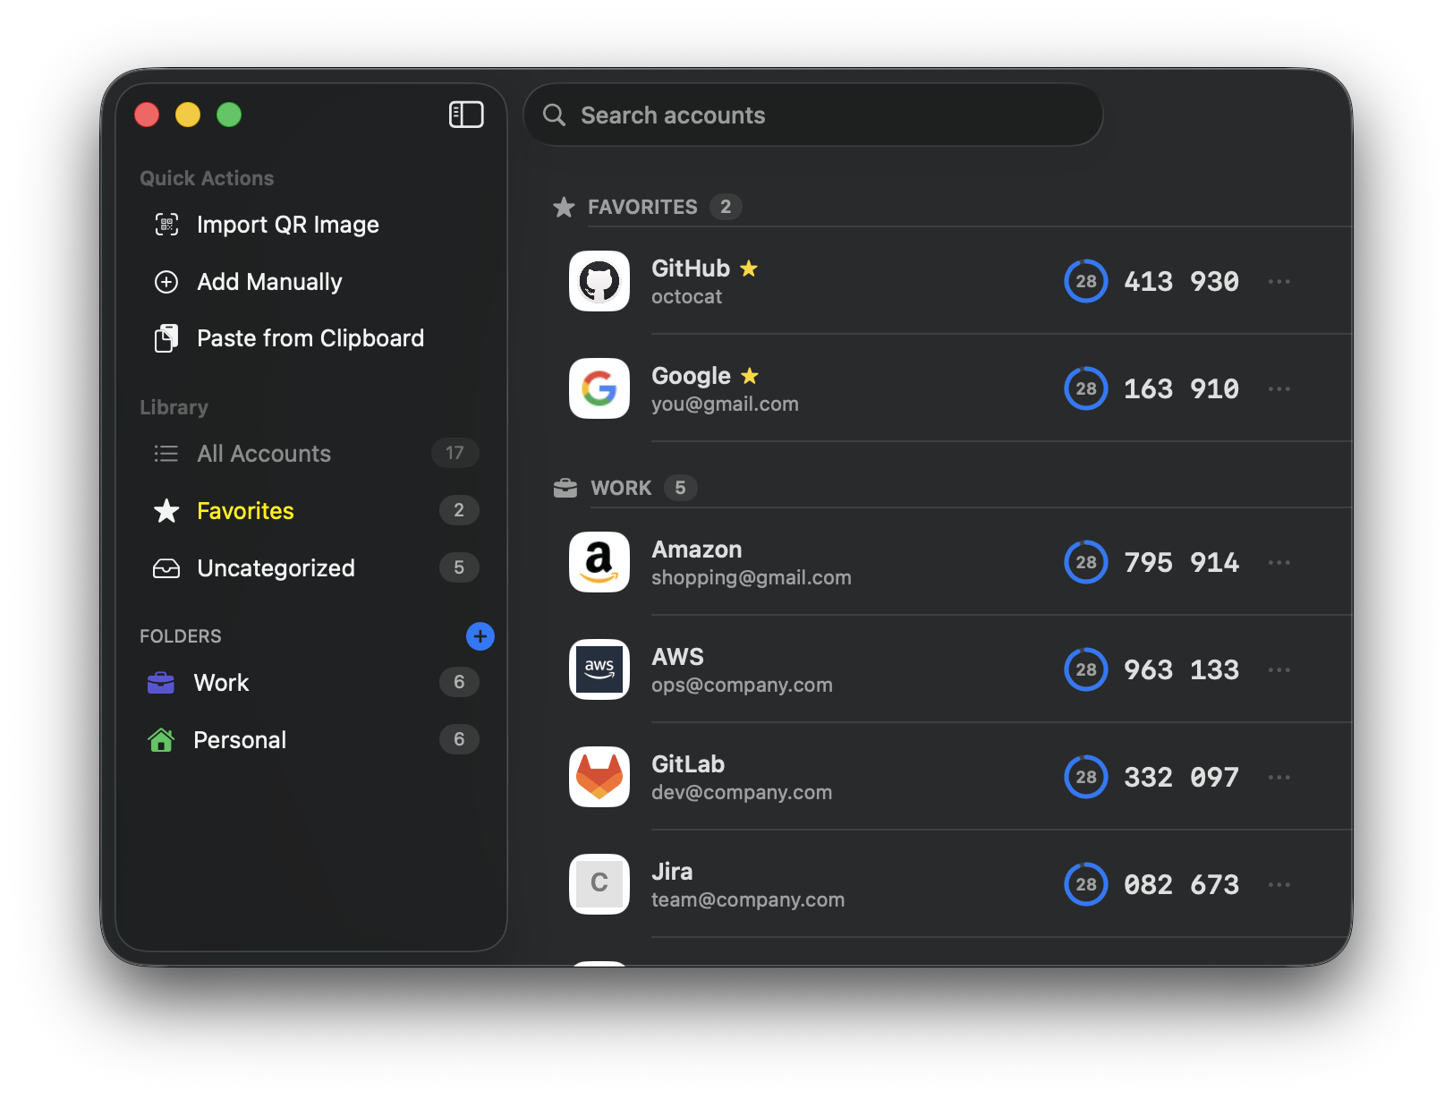This screenshot has height=1099, width=1453.
Task: Copy Jira code 082 673
Action: coord(1181,884)
